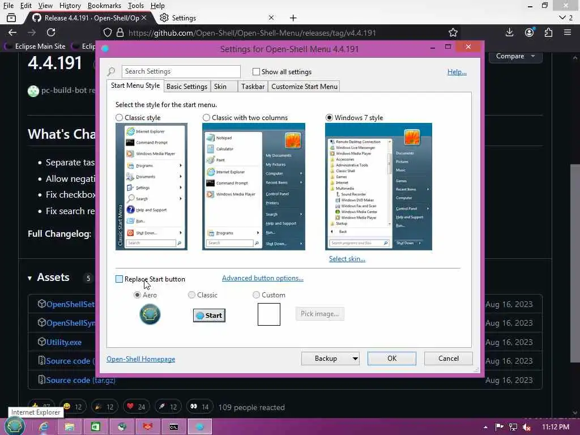Click the browser address bar URL
This screenshot has width=580, height=435.
[x=252, y=33]
